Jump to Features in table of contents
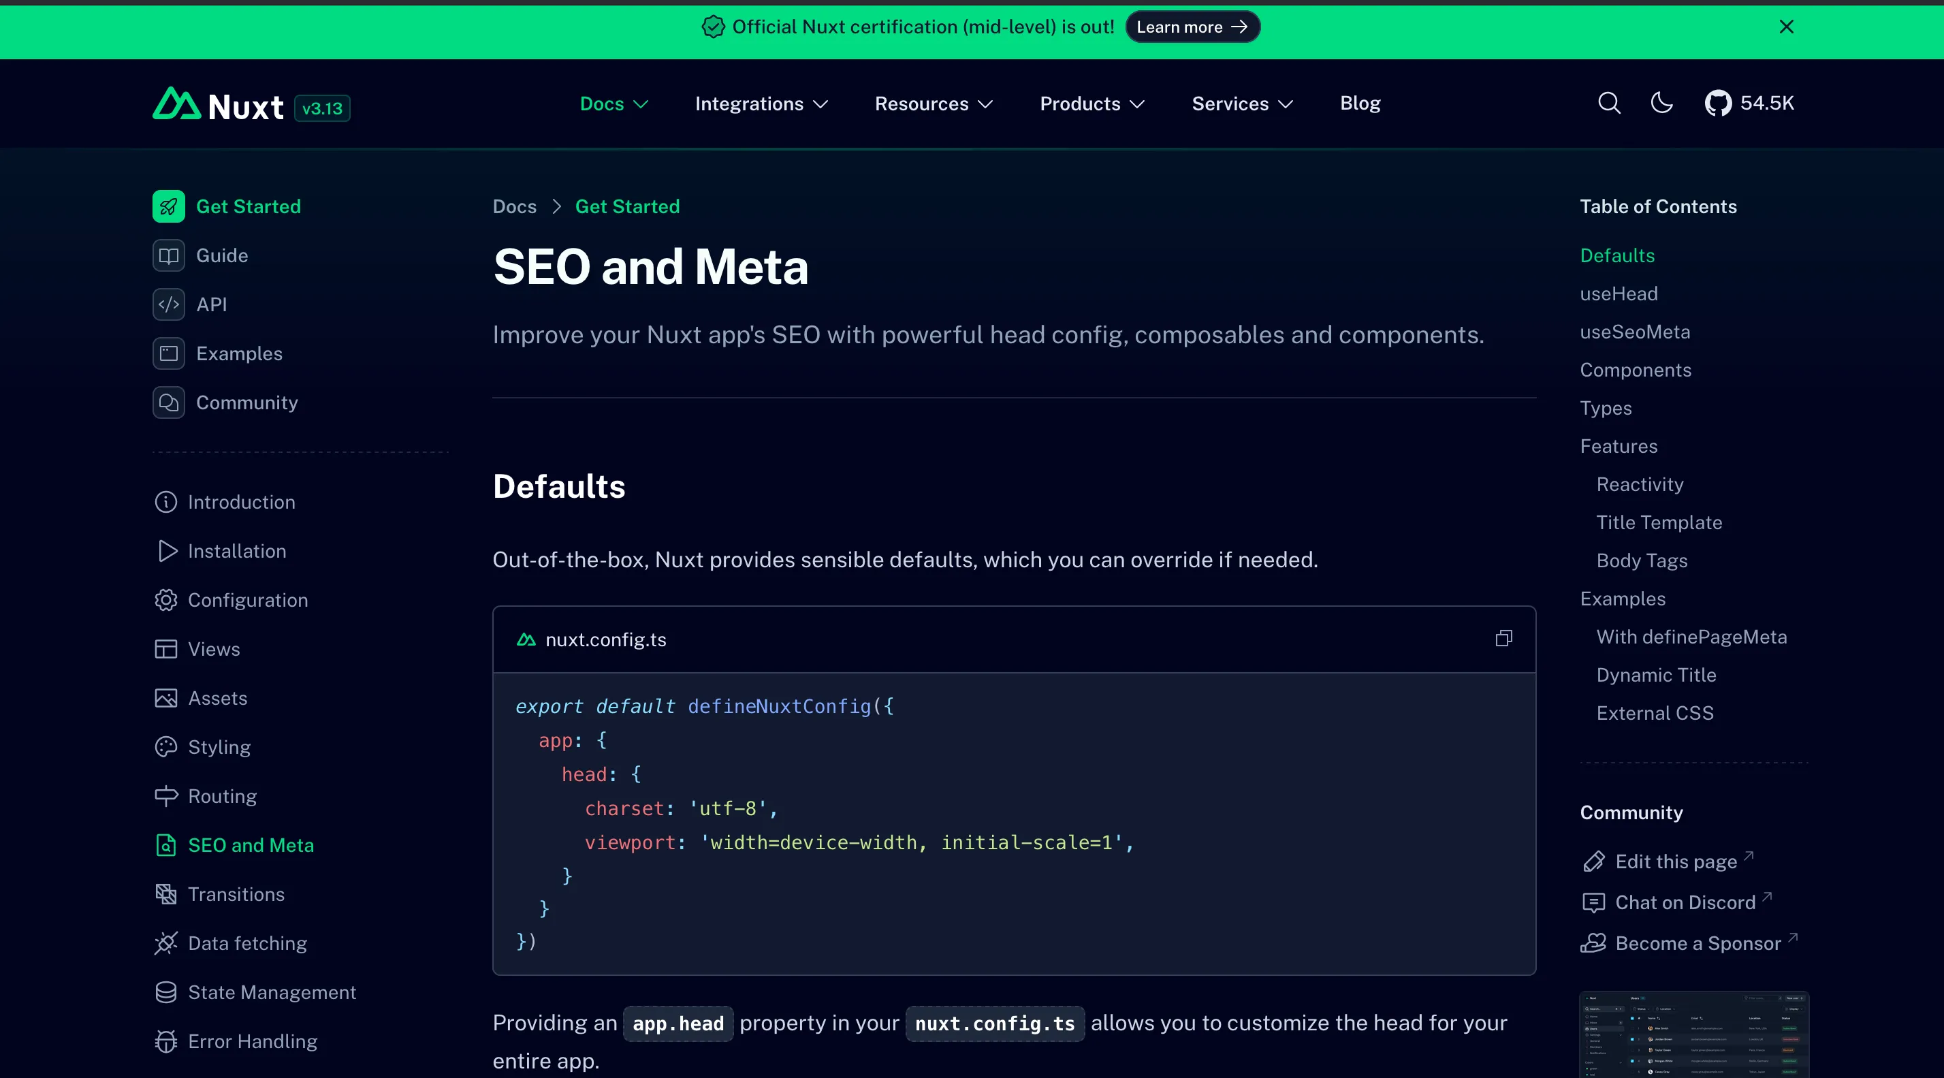This screenshot has width=1944, height=1078. click(1619, 447)
